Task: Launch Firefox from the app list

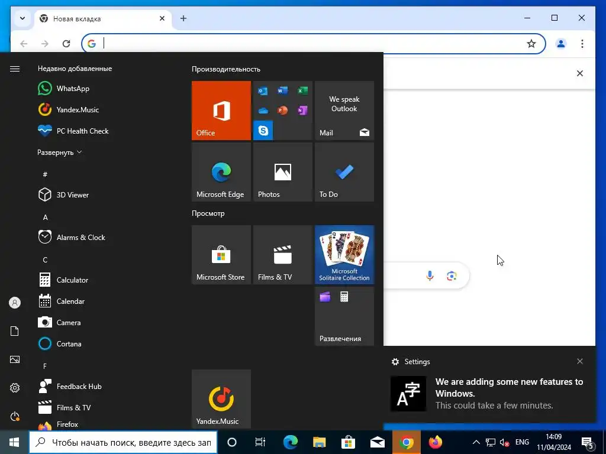Action: (58, 424)
